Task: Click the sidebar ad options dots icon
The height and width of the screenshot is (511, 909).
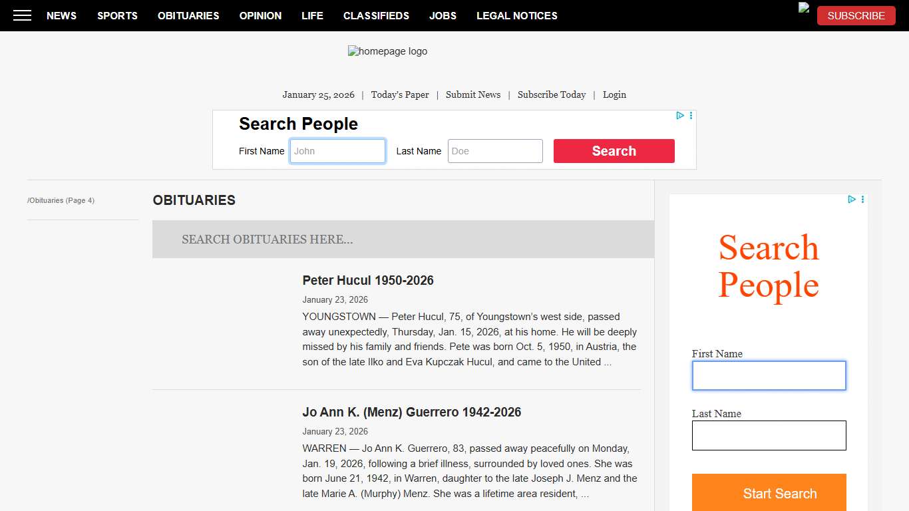Action: pos(862,200)
